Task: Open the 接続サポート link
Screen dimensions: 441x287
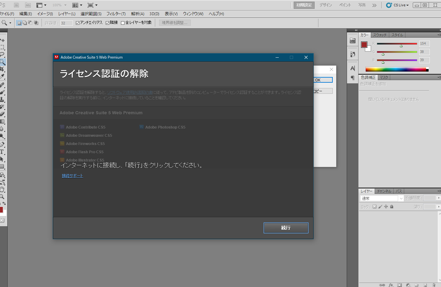Action: coord(72,175)
